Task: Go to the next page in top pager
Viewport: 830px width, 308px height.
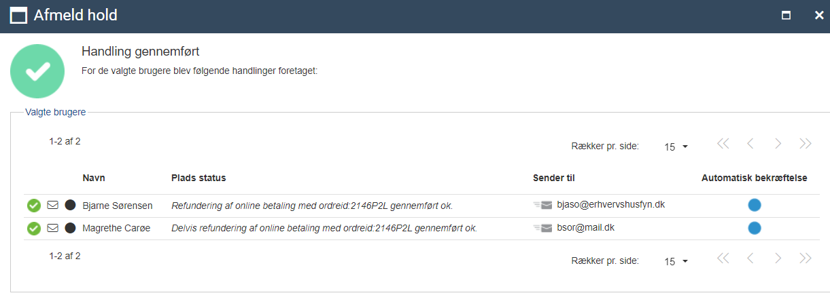Action: click(778, 143)
